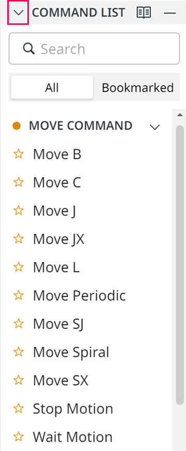Select the Move SJ command

point(58,324)
